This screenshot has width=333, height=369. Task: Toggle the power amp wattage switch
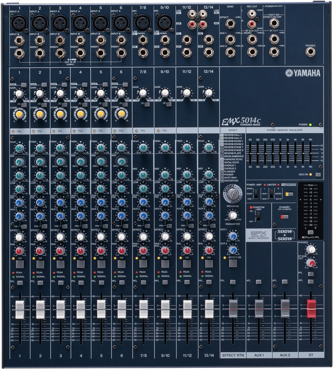click(256, 194)
